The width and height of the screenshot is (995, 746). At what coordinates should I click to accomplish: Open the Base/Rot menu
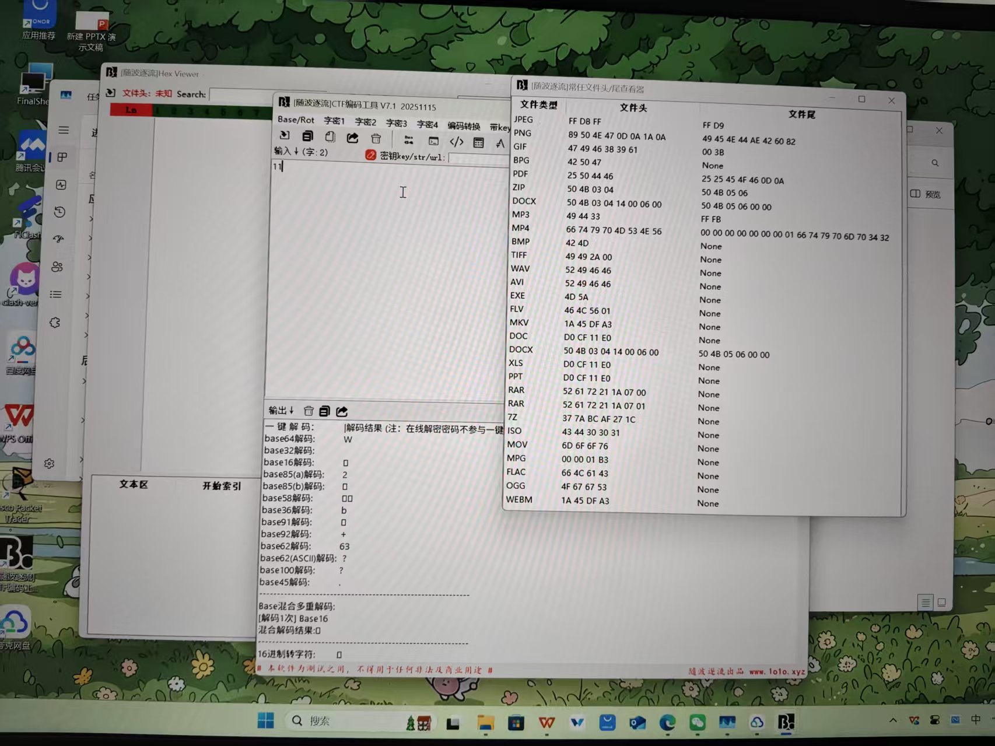coord(296,120)
